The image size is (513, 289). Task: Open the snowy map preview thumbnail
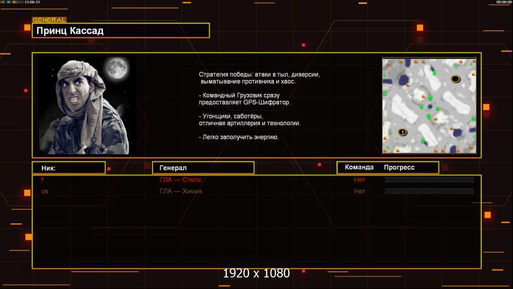coord(429,105)
